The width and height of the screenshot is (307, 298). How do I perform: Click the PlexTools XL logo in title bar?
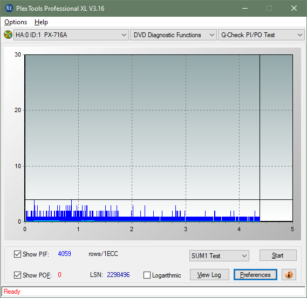9,8
